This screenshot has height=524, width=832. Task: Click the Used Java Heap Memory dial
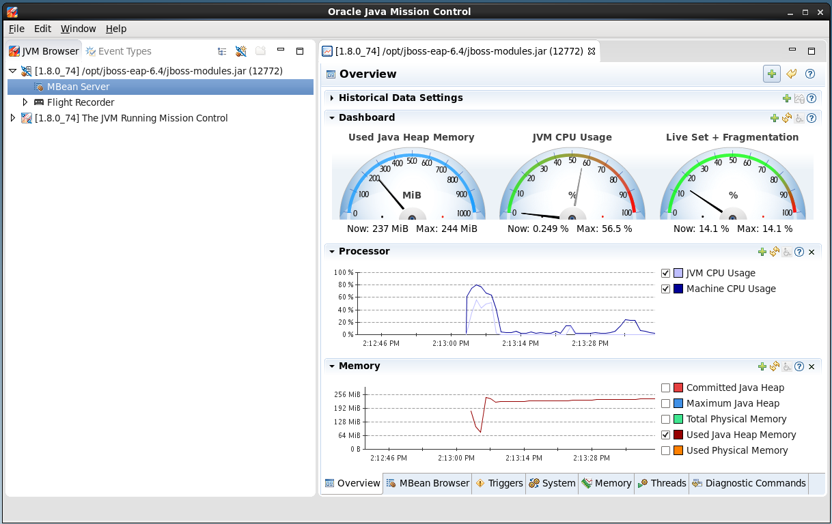tap(411, 184)
